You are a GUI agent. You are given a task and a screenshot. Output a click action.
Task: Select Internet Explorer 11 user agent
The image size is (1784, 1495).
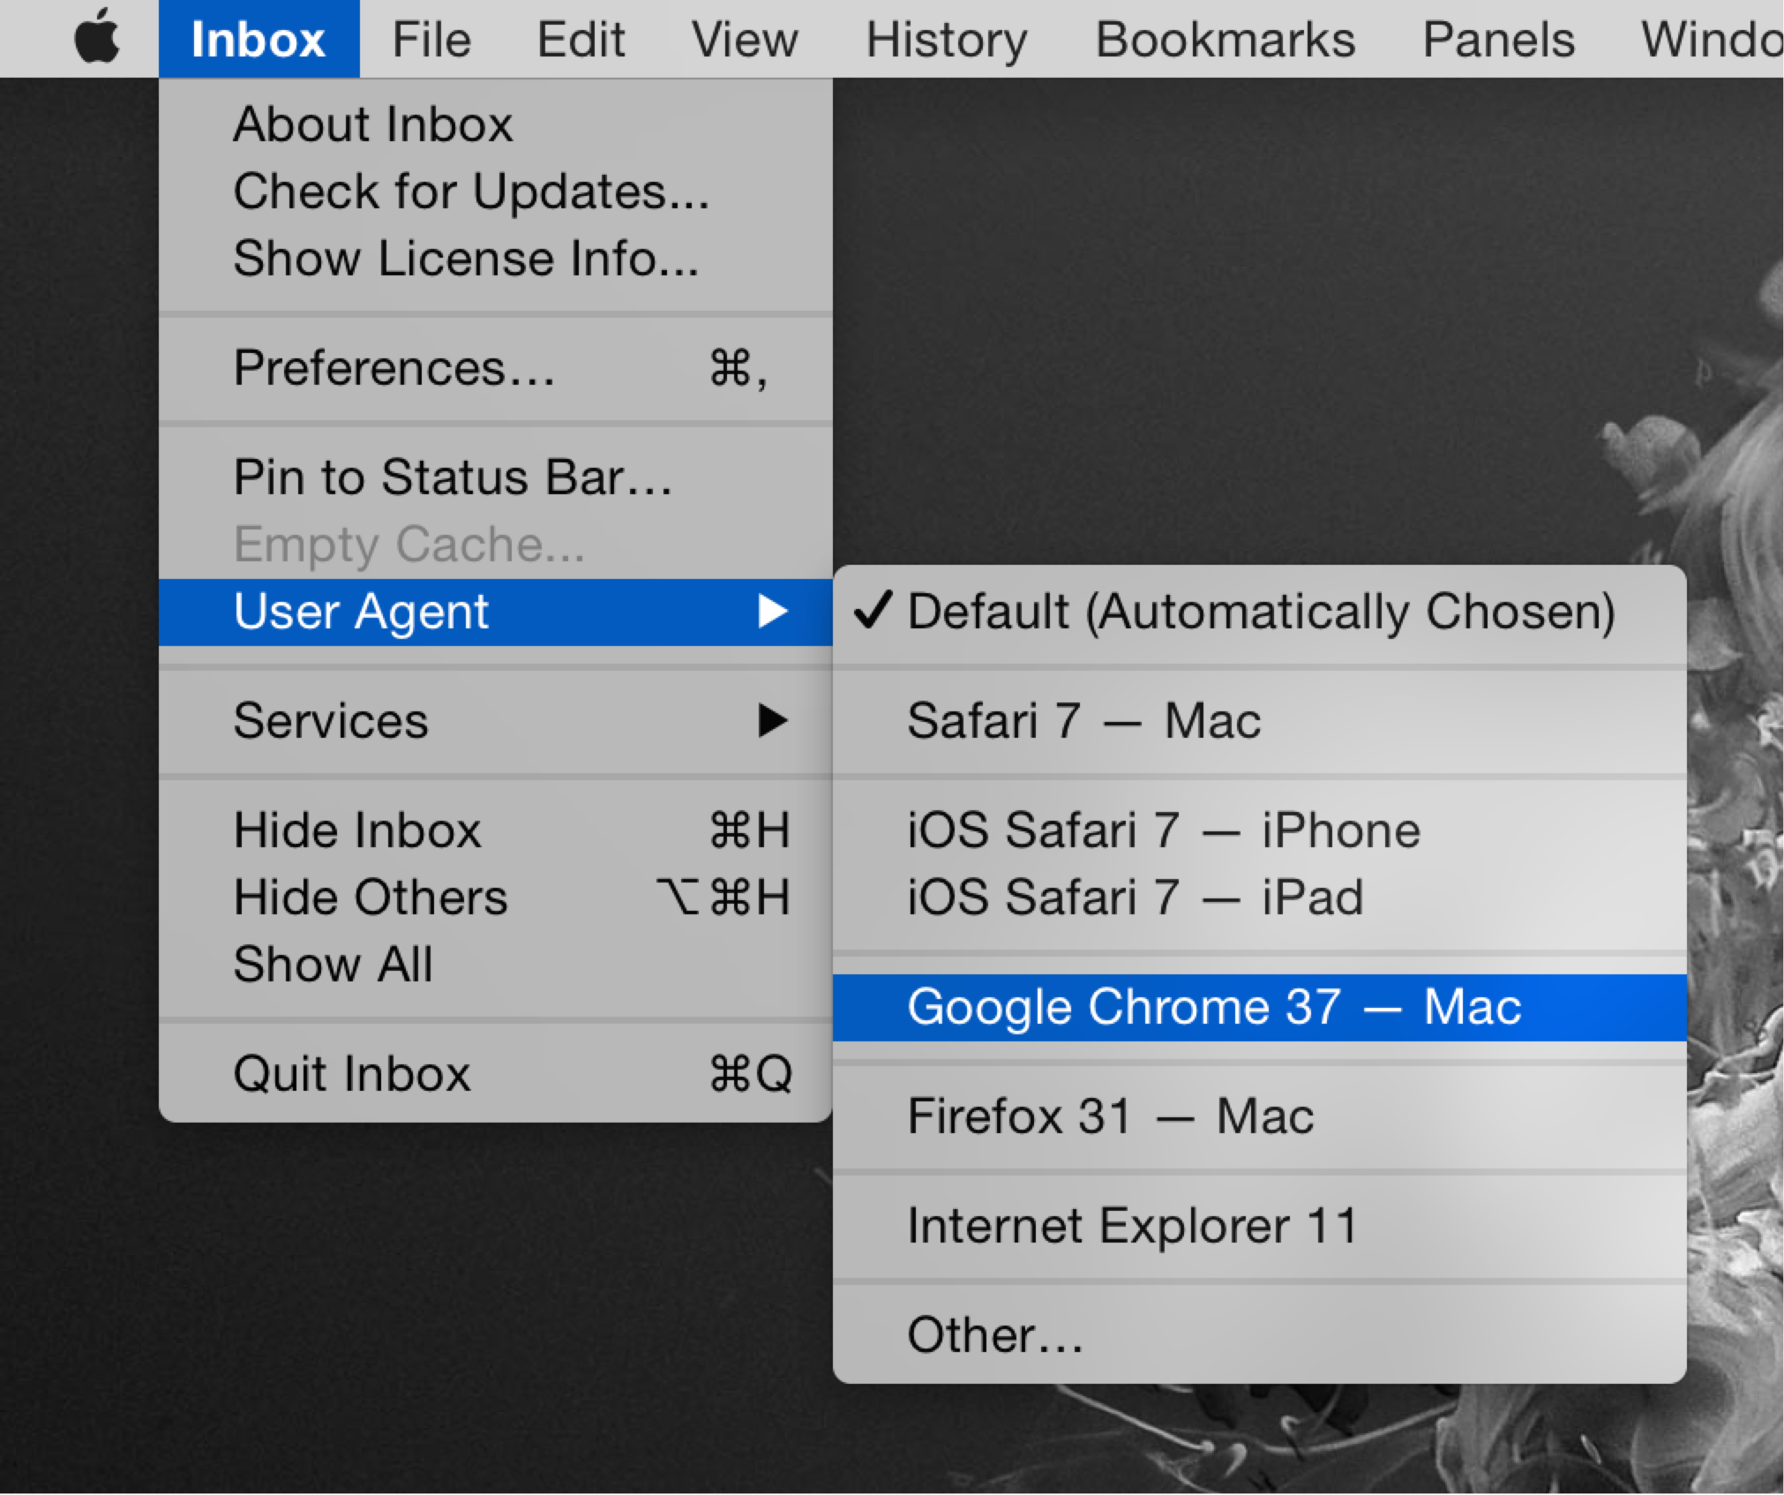pos(1131,1226)
